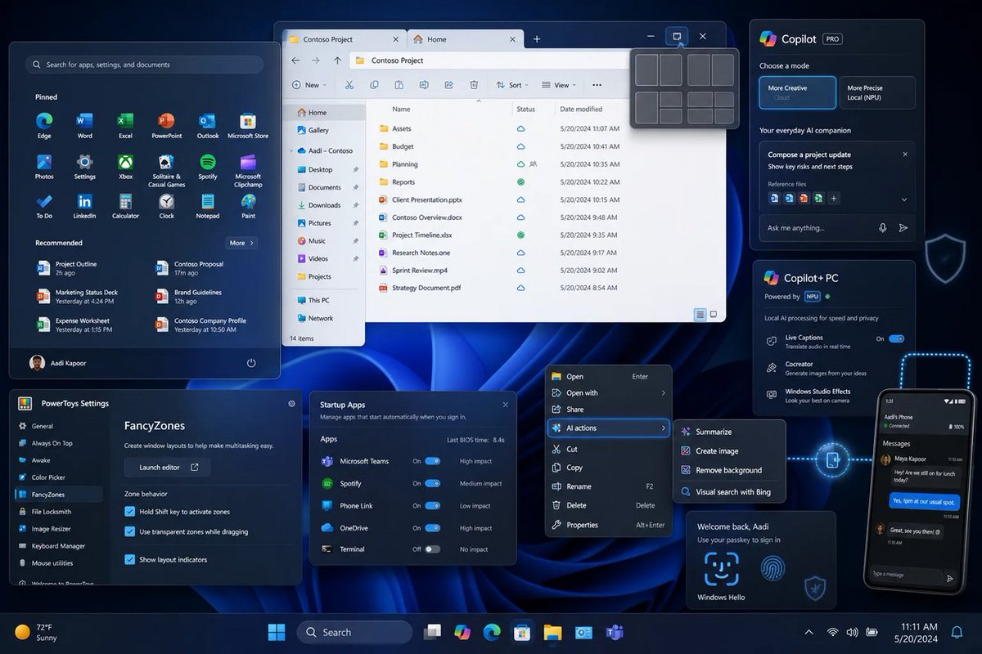Open Paint from pinned apps
The image size is (982, 654).
[248, 206]
